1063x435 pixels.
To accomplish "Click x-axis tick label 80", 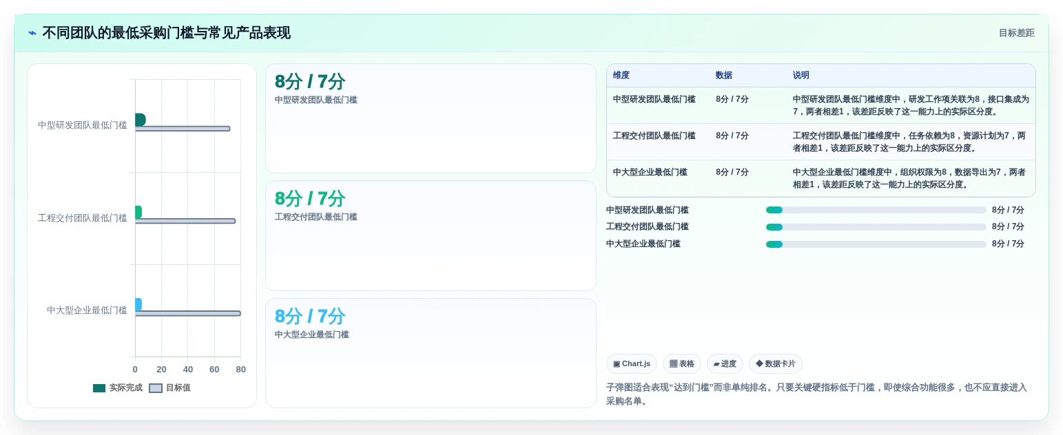I will coord(240,370).
